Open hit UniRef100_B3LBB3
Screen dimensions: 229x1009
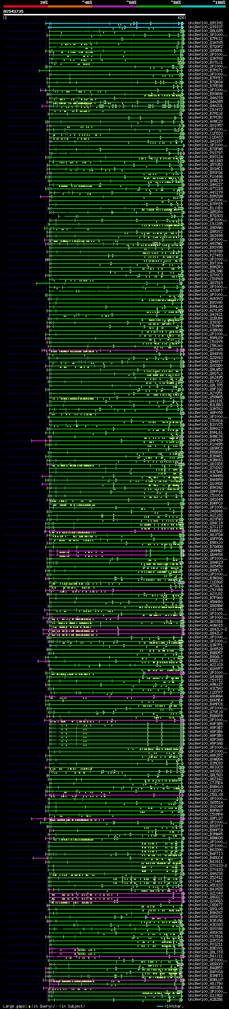(x=205, y=404)
